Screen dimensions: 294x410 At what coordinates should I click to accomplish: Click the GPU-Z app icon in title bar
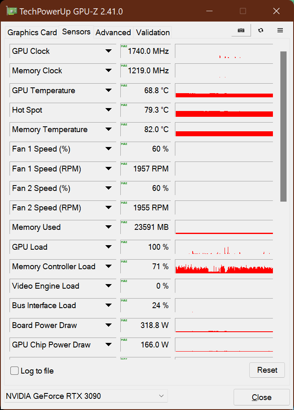[11, 11]
